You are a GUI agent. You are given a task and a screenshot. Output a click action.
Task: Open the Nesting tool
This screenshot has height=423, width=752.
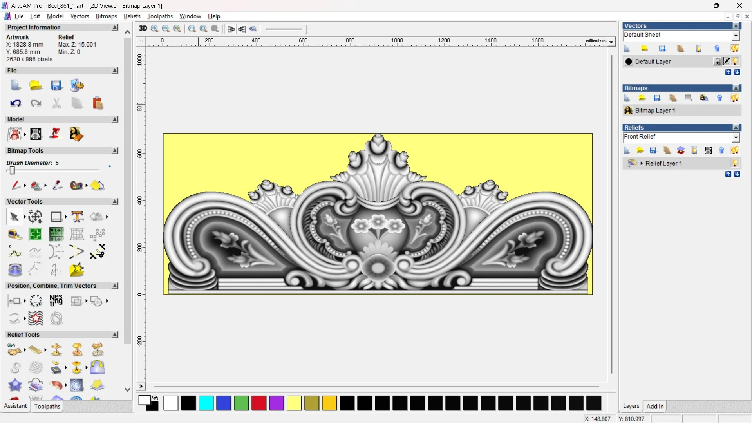click(x=56, y=301)
